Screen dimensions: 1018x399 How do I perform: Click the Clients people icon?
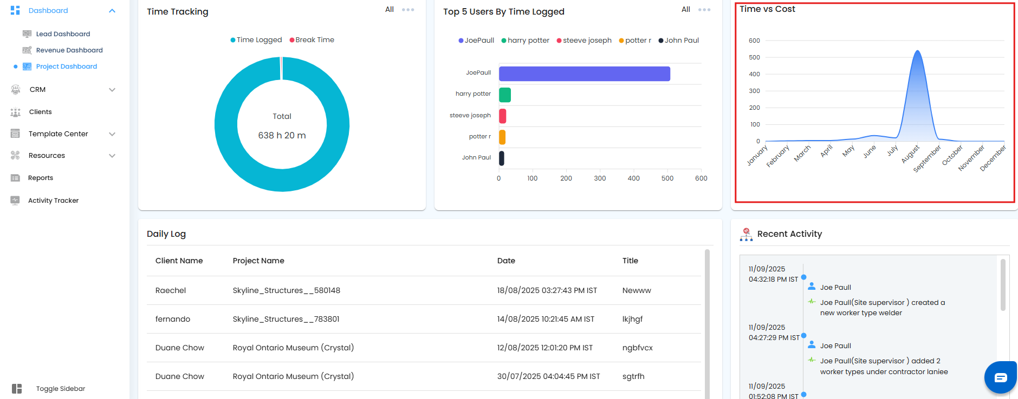click(16, 112)
